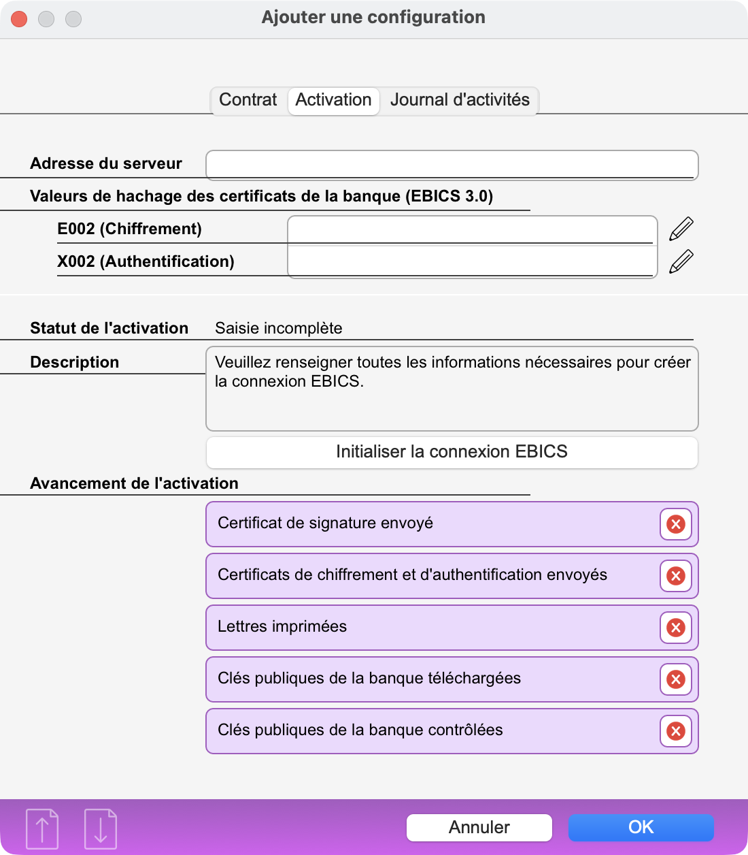Viewport: 748px width, 855px height.
Task: Select the Activation tab
Action: 333,100
